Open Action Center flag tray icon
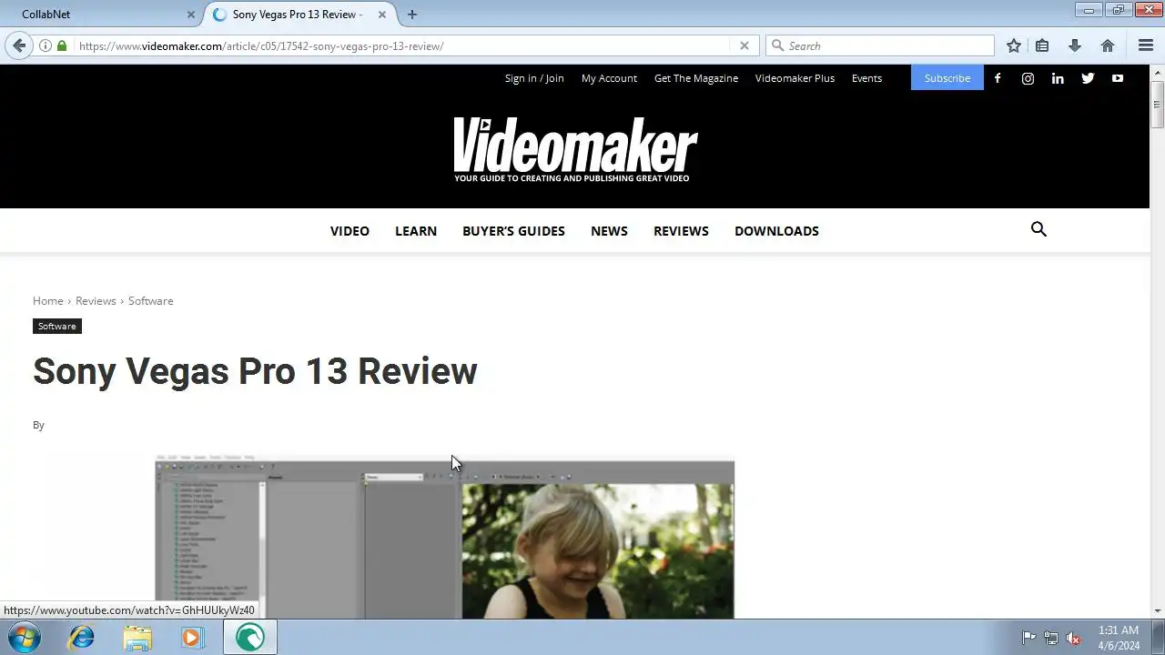 1028,638
